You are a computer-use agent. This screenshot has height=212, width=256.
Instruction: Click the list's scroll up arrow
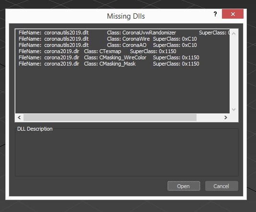click(x=233, y=33)
